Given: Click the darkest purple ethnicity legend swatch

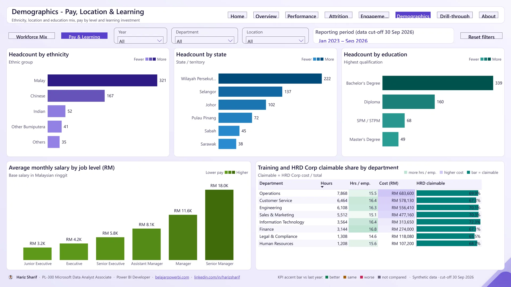Looking at the screenshot, I should point(154,59).
